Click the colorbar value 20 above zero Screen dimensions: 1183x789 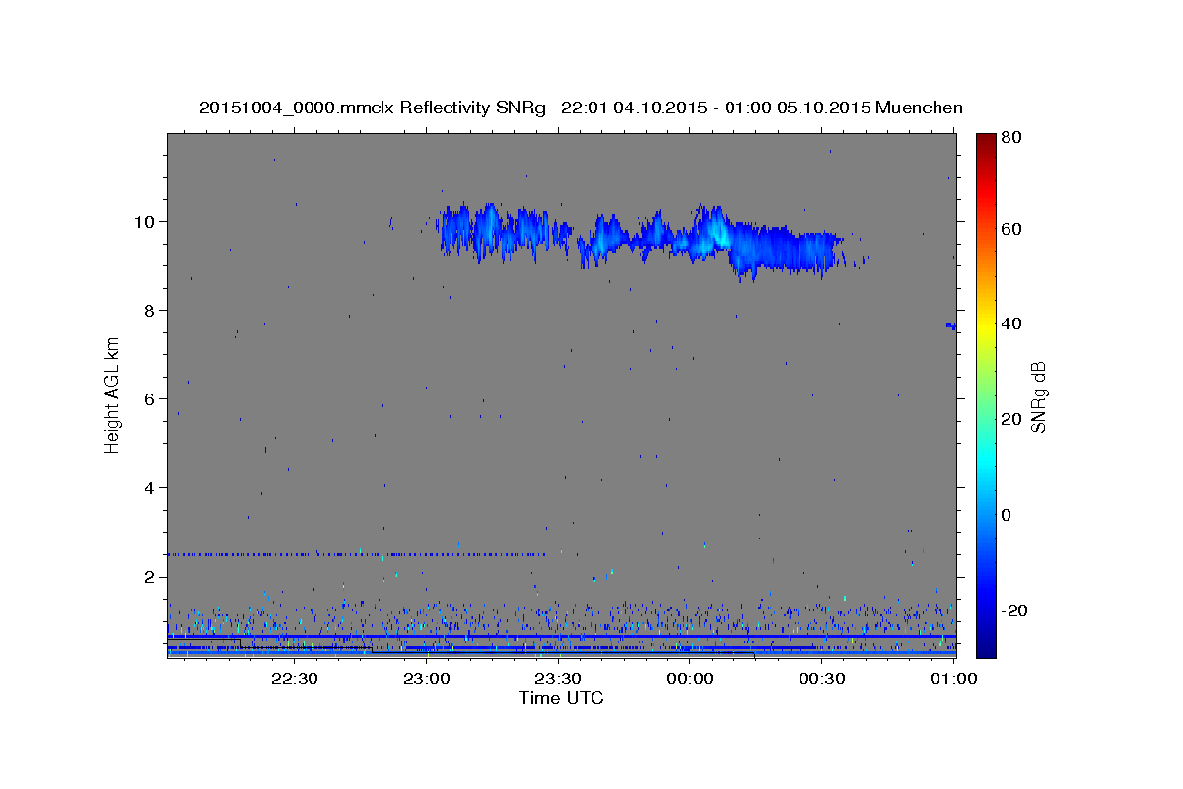tap(1013, 419)
